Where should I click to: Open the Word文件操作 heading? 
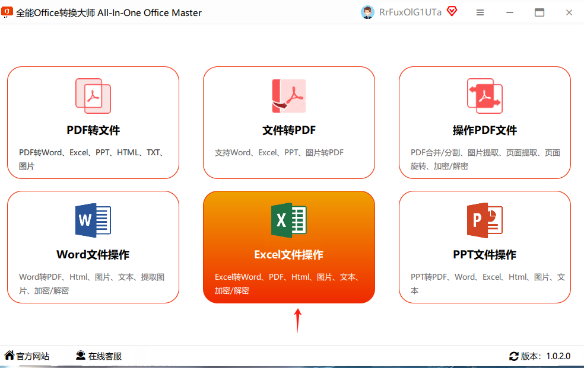tap(93, 255)
